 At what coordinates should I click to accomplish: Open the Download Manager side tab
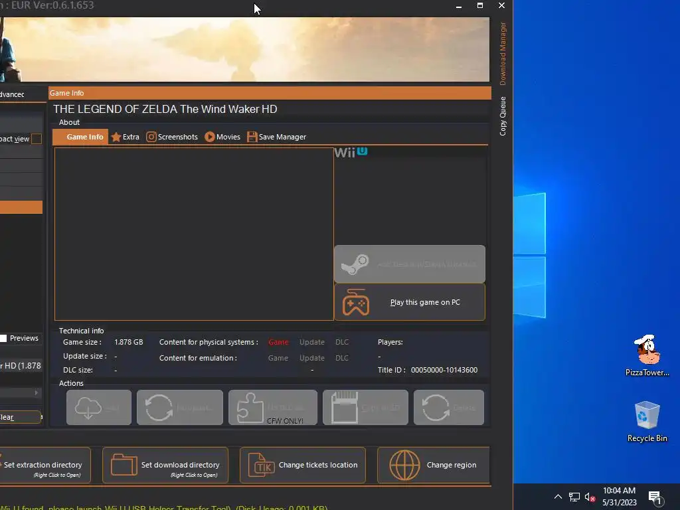[503, 53]
